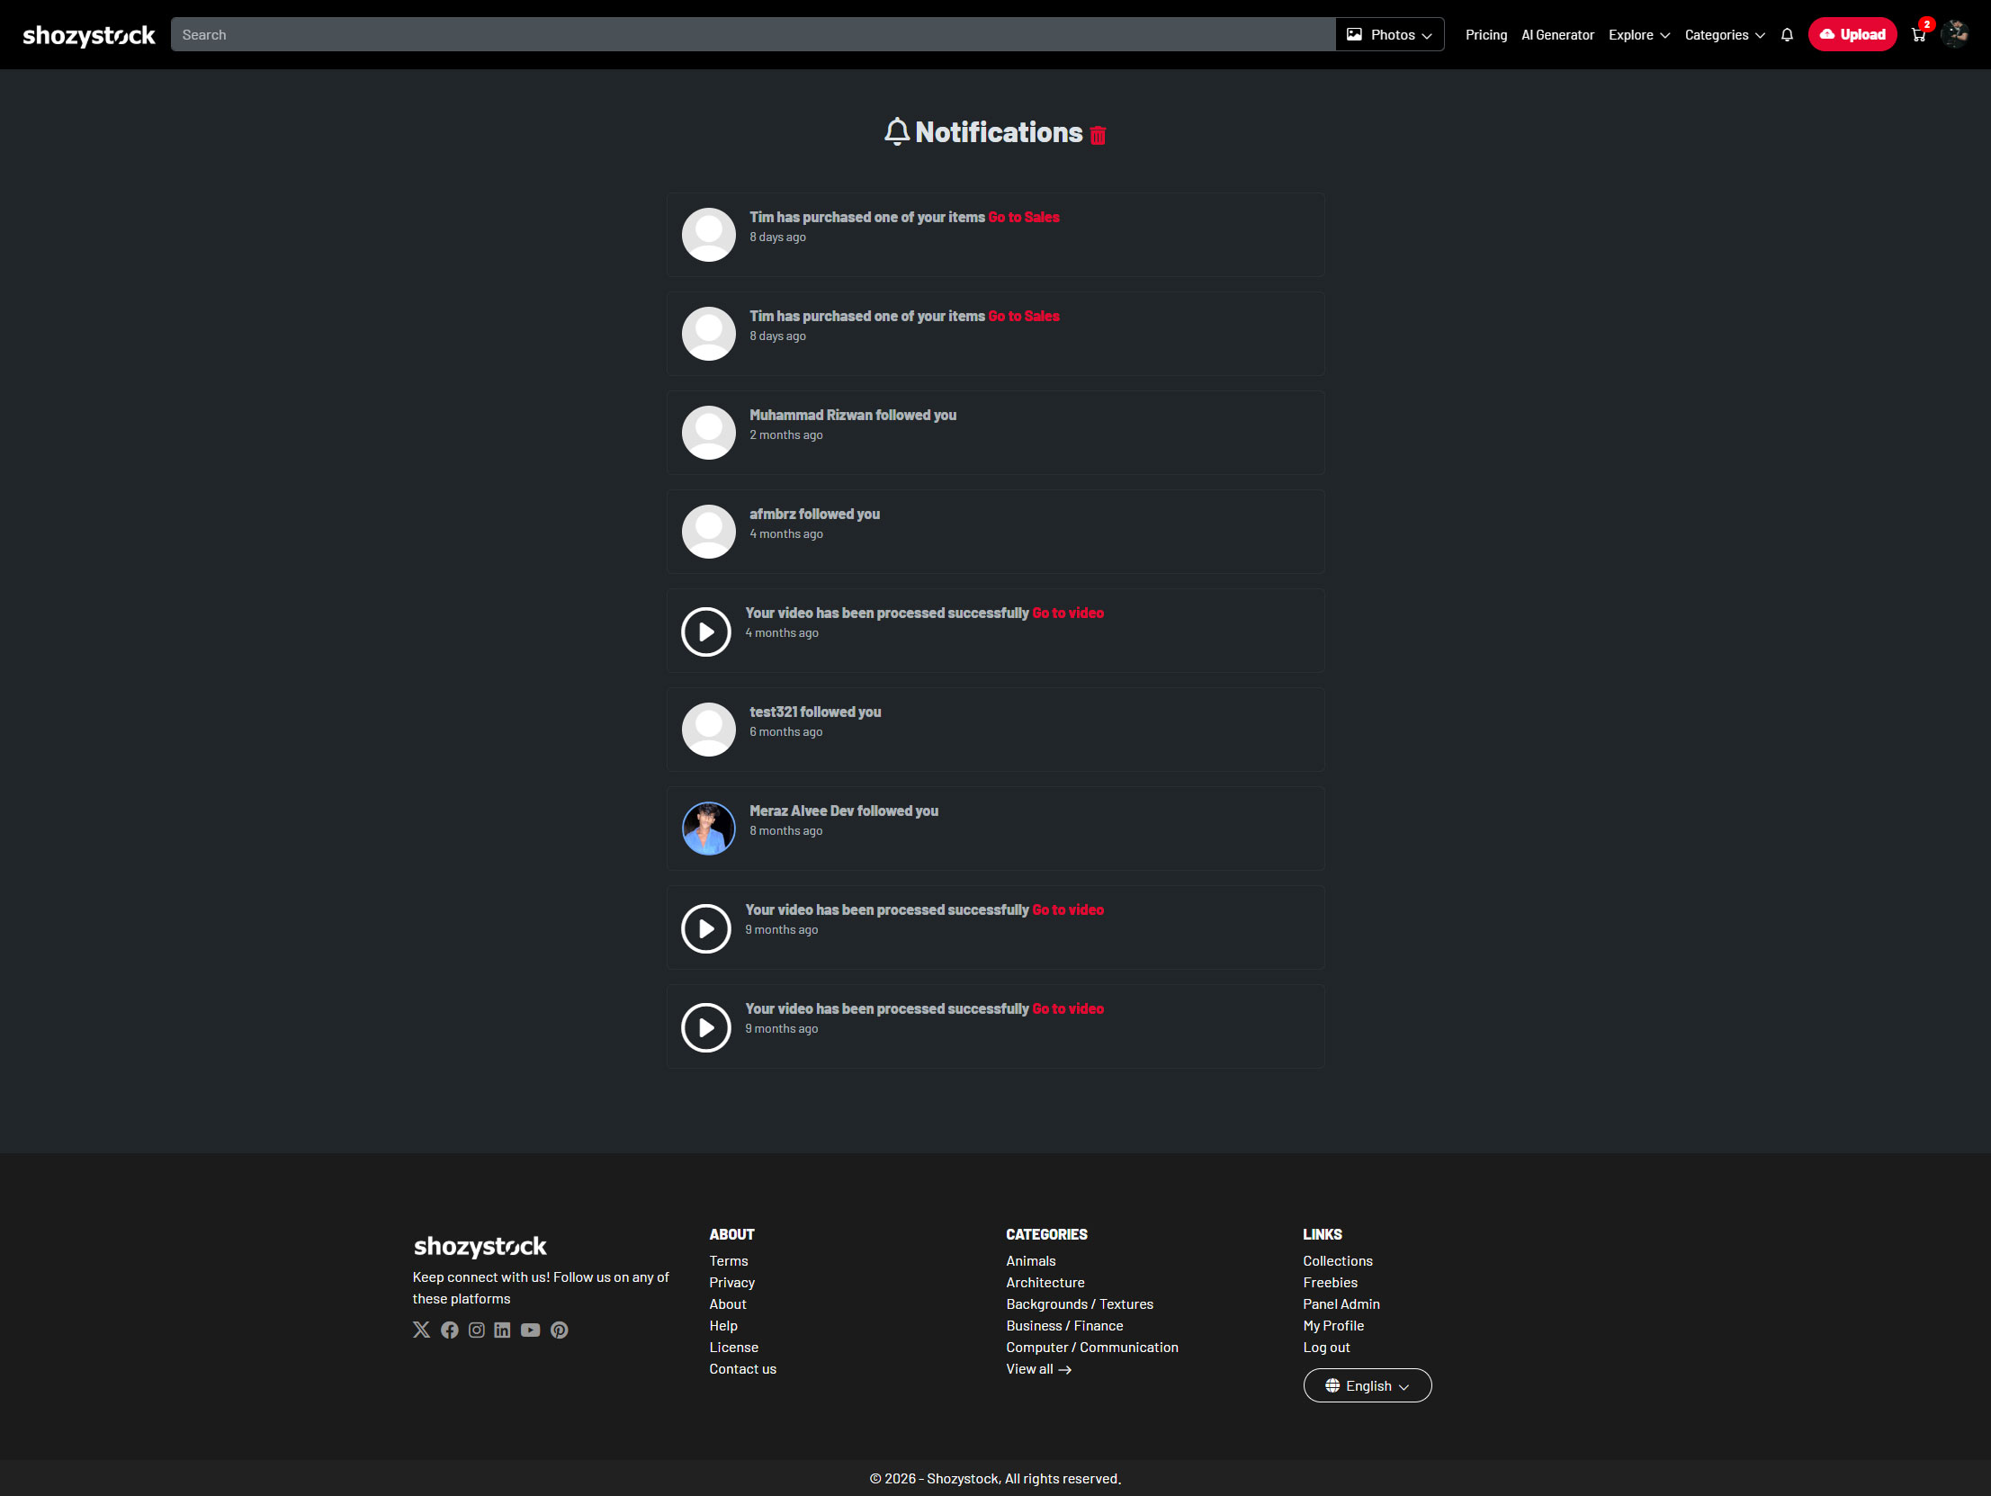Click the Instagram footer icon
1991x1496 pixels.
(477, 1330)
